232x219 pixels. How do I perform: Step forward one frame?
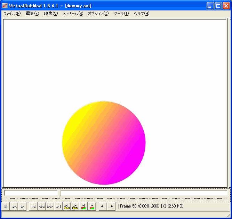point(50,206)
